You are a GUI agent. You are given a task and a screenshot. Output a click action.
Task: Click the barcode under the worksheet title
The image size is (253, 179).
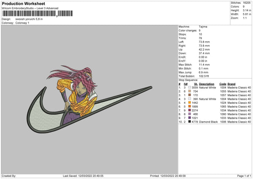tap(37, 14)
